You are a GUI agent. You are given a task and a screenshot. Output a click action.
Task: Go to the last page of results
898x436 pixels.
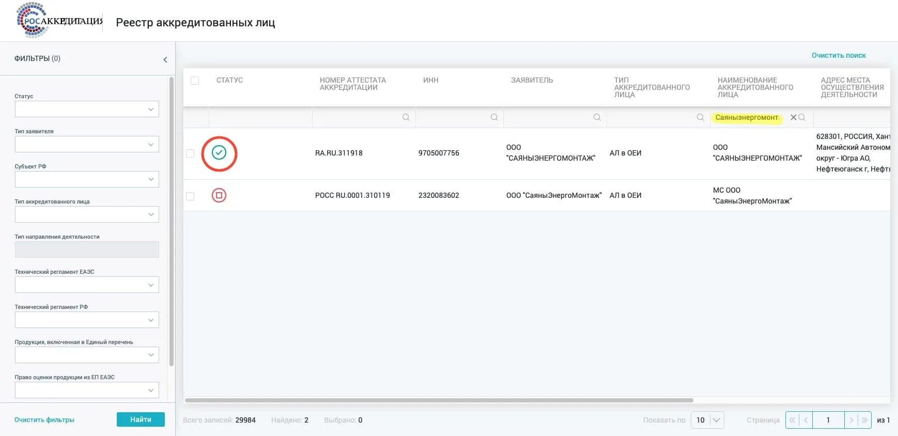click(864, 420)
